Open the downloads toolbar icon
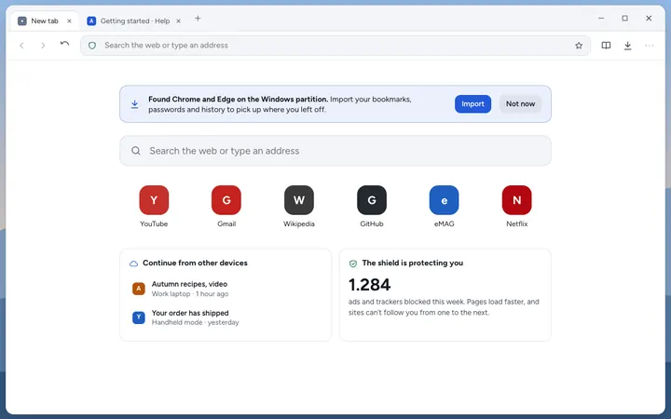This screenshot has width=671, height=419. pyautogui.click(x=628, y=46)
